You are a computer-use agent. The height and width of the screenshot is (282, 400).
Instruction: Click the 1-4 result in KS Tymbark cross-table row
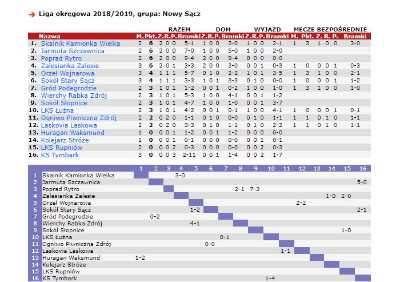(x=271, y=278)
